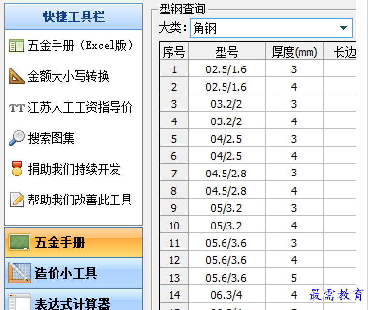
Task: Click the 角钢 combo box field
Action: click(x=271, y=28)
